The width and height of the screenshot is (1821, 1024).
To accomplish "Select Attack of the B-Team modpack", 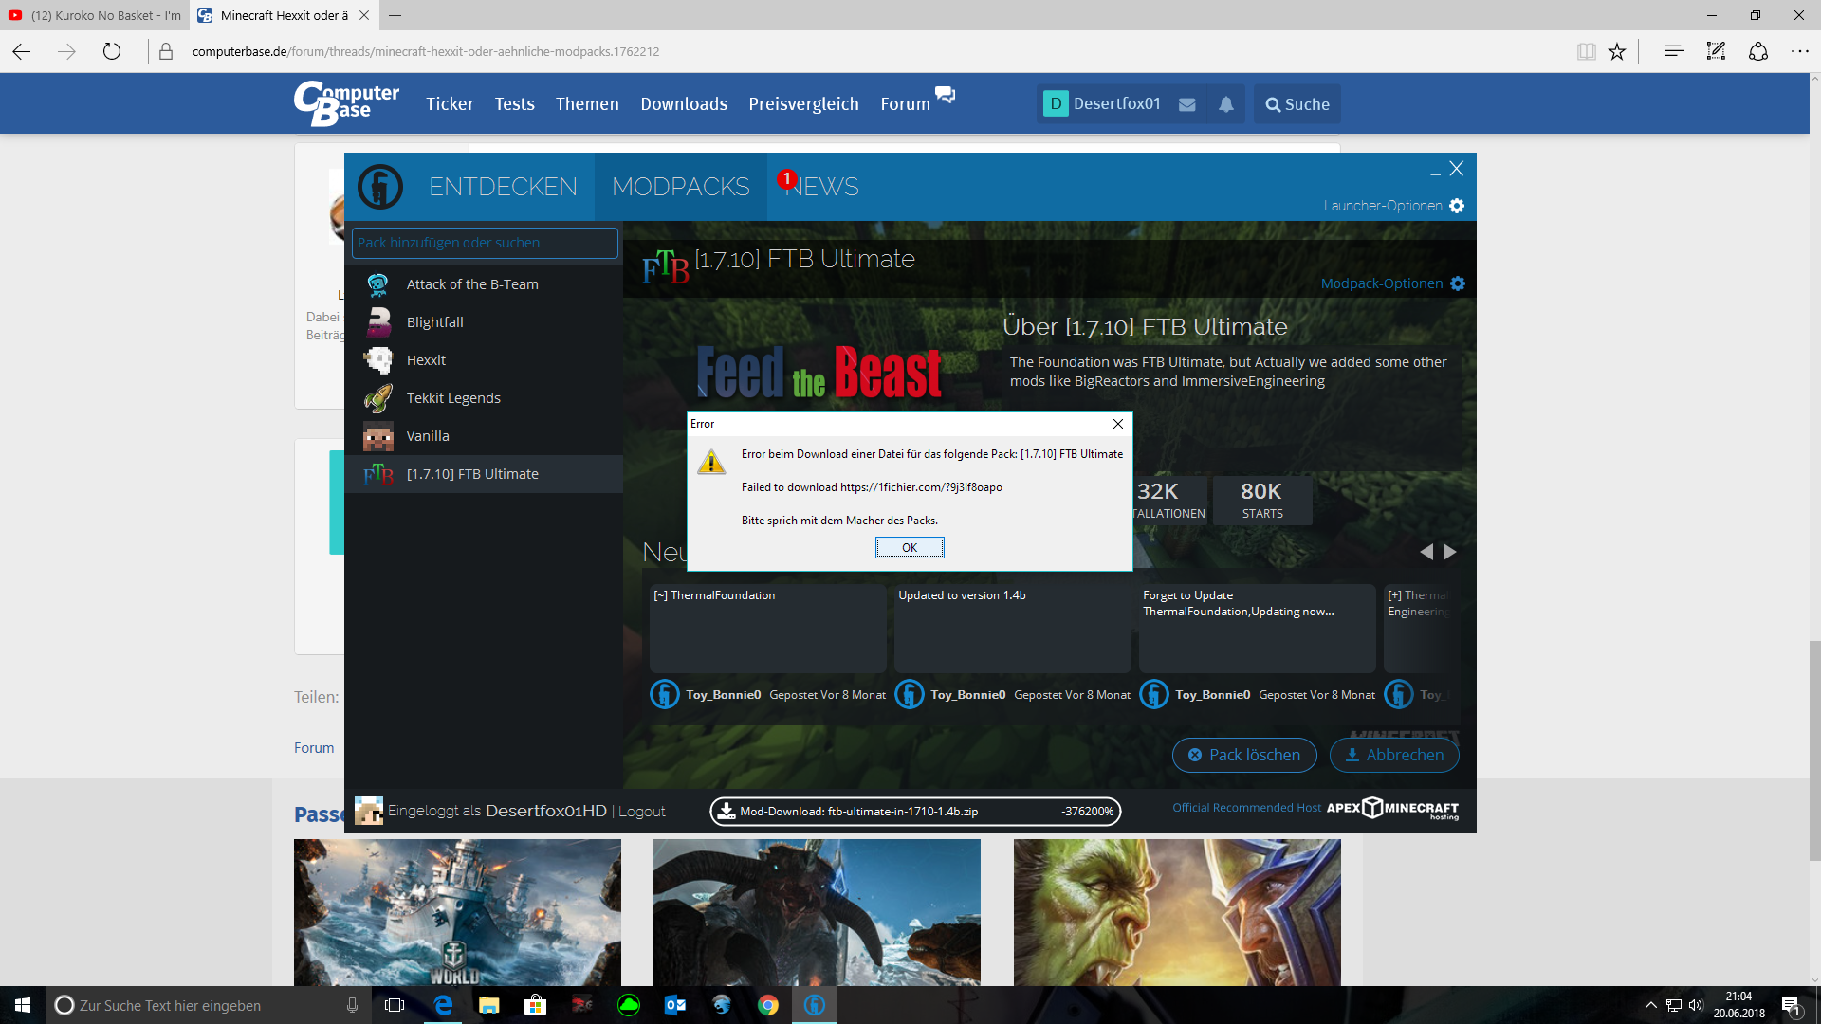I will coord(471,284).
